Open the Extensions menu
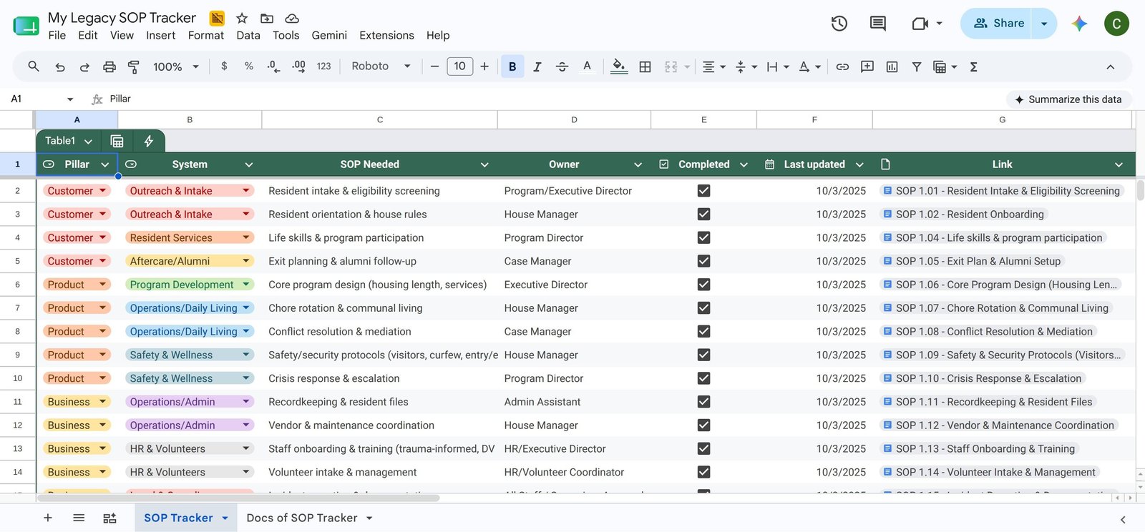1145x532 pixels. 386,35
